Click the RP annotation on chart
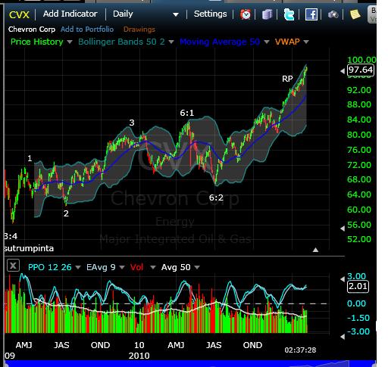 pos(287,79)
